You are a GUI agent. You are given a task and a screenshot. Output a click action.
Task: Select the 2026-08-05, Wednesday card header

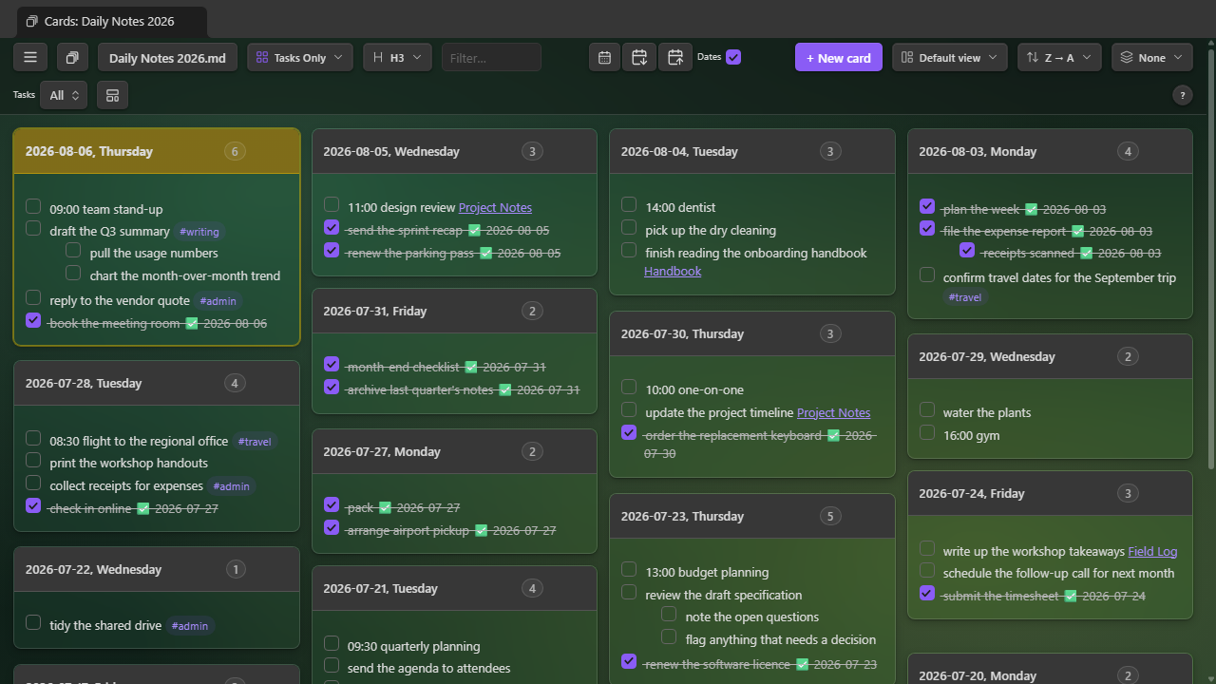(454, 151)
